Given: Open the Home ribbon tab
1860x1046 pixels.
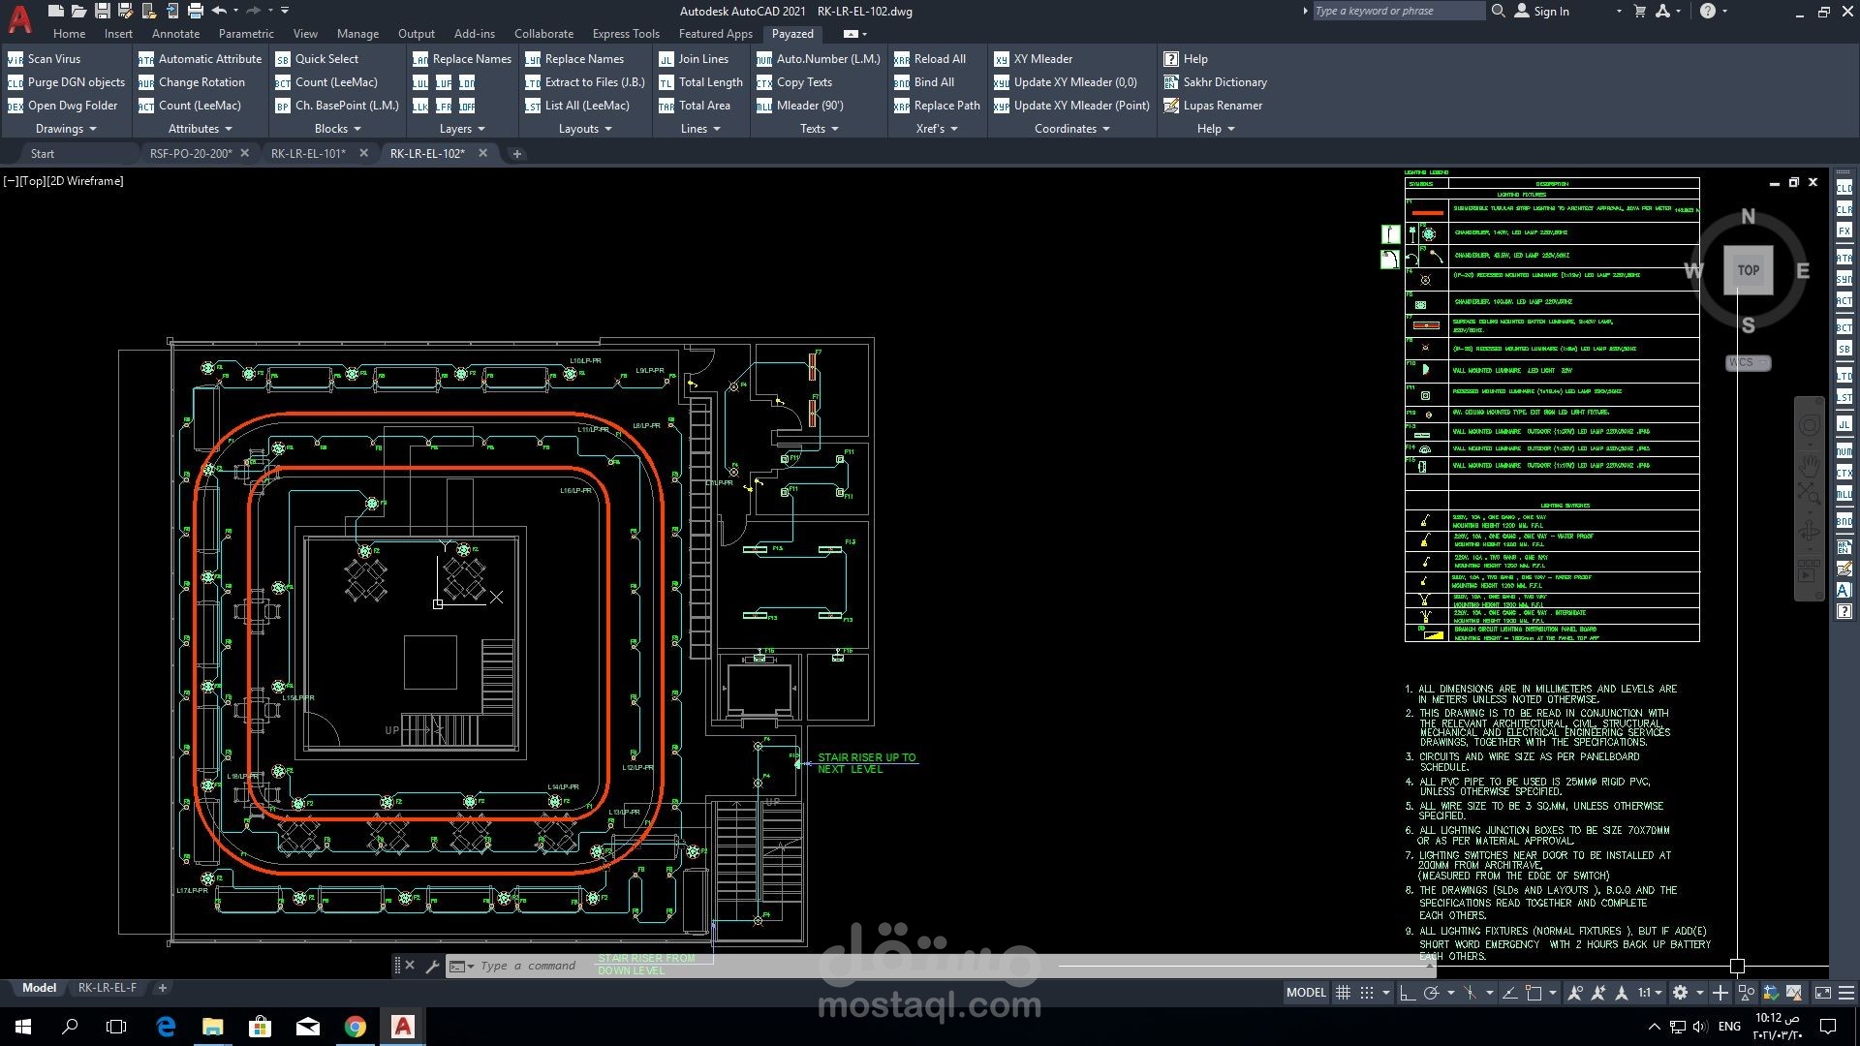Looking at the screenshot, I should [69, 34].
